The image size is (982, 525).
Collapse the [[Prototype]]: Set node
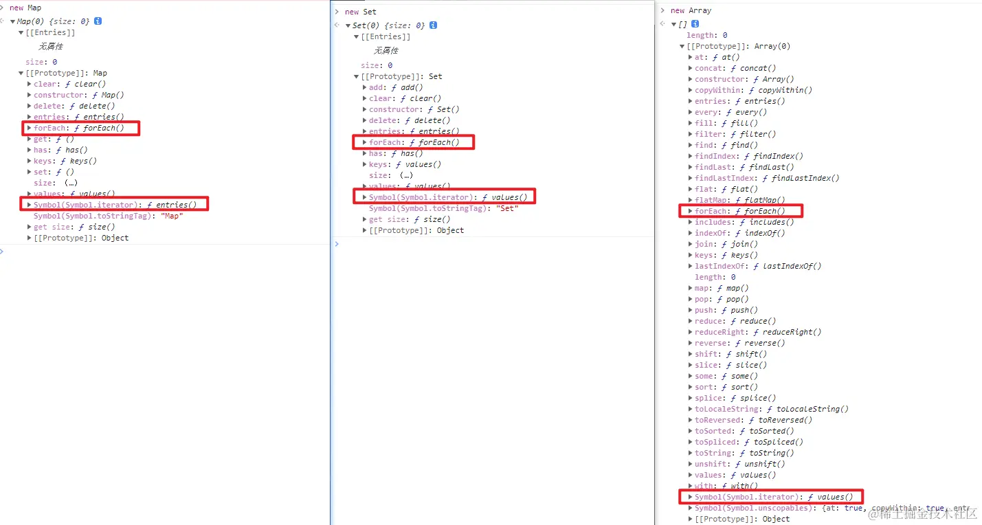coord(357,77)
